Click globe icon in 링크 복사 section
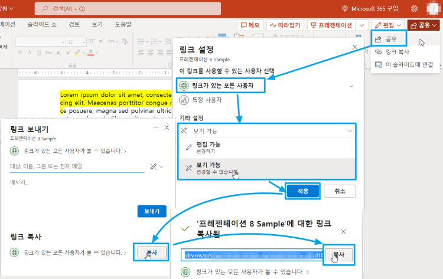 [14, 252]
